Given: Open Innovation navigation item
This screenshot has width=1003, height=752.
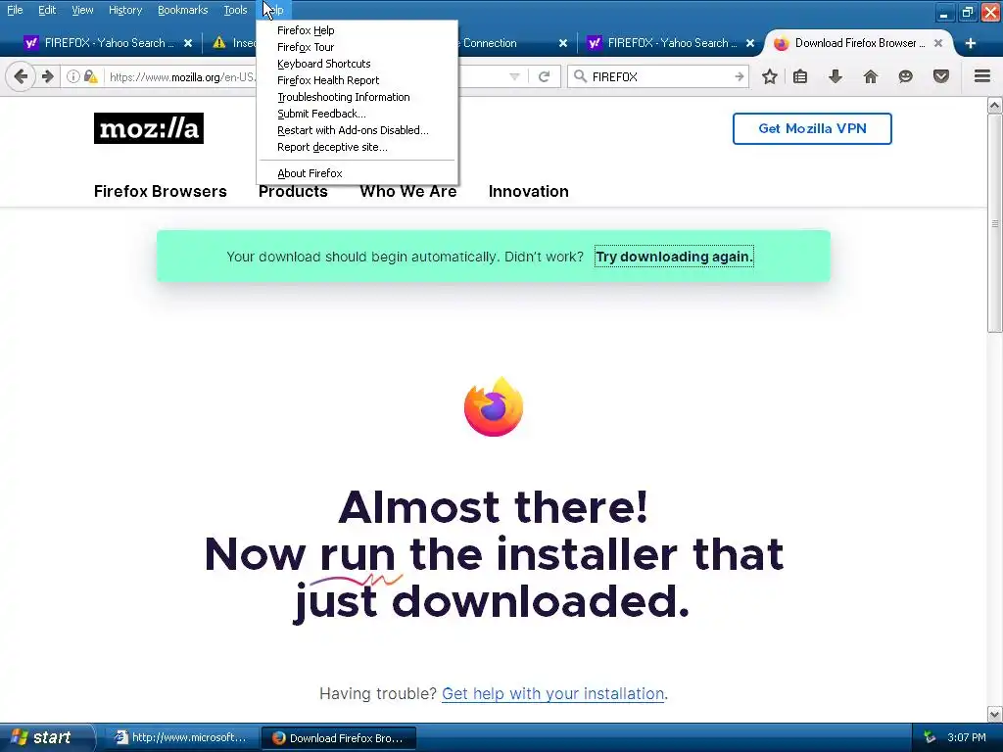Looking at the screenshot, I should (x=528, y=191).
